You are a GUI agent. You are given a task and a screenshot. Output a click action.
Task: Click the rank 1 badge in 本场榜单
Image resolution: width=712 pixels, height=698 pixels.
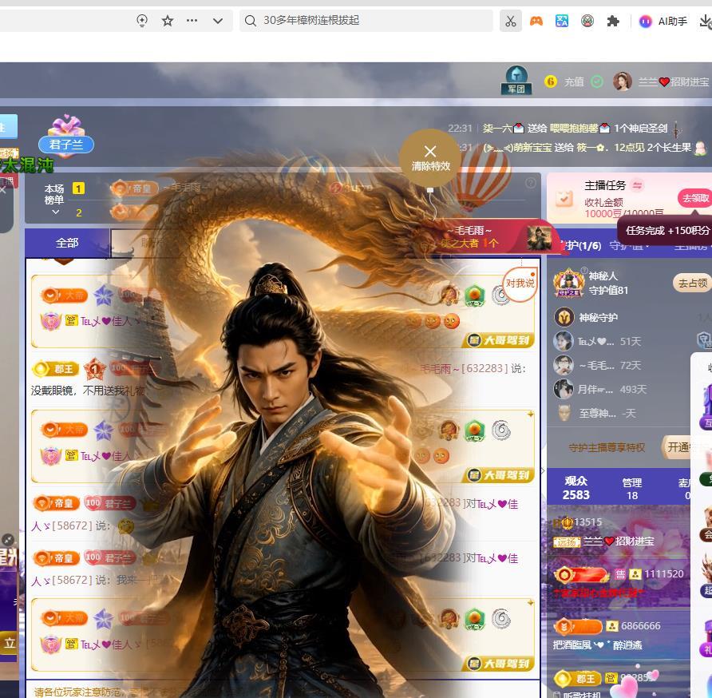pos(78,188)
